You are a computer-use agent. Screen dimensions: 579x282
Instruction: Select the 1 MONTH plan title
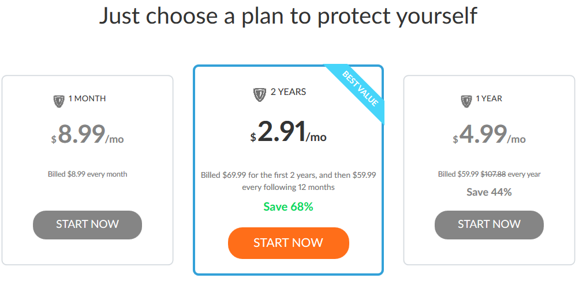click(87, 98)
